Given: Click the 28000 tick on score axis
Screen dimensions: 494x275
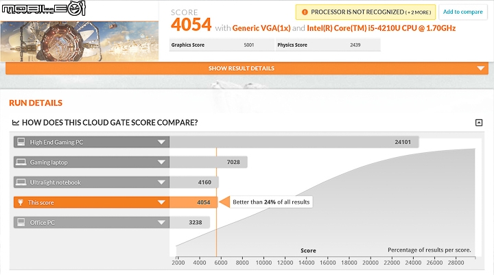Looking at the screenshot, I should (456, 263).
